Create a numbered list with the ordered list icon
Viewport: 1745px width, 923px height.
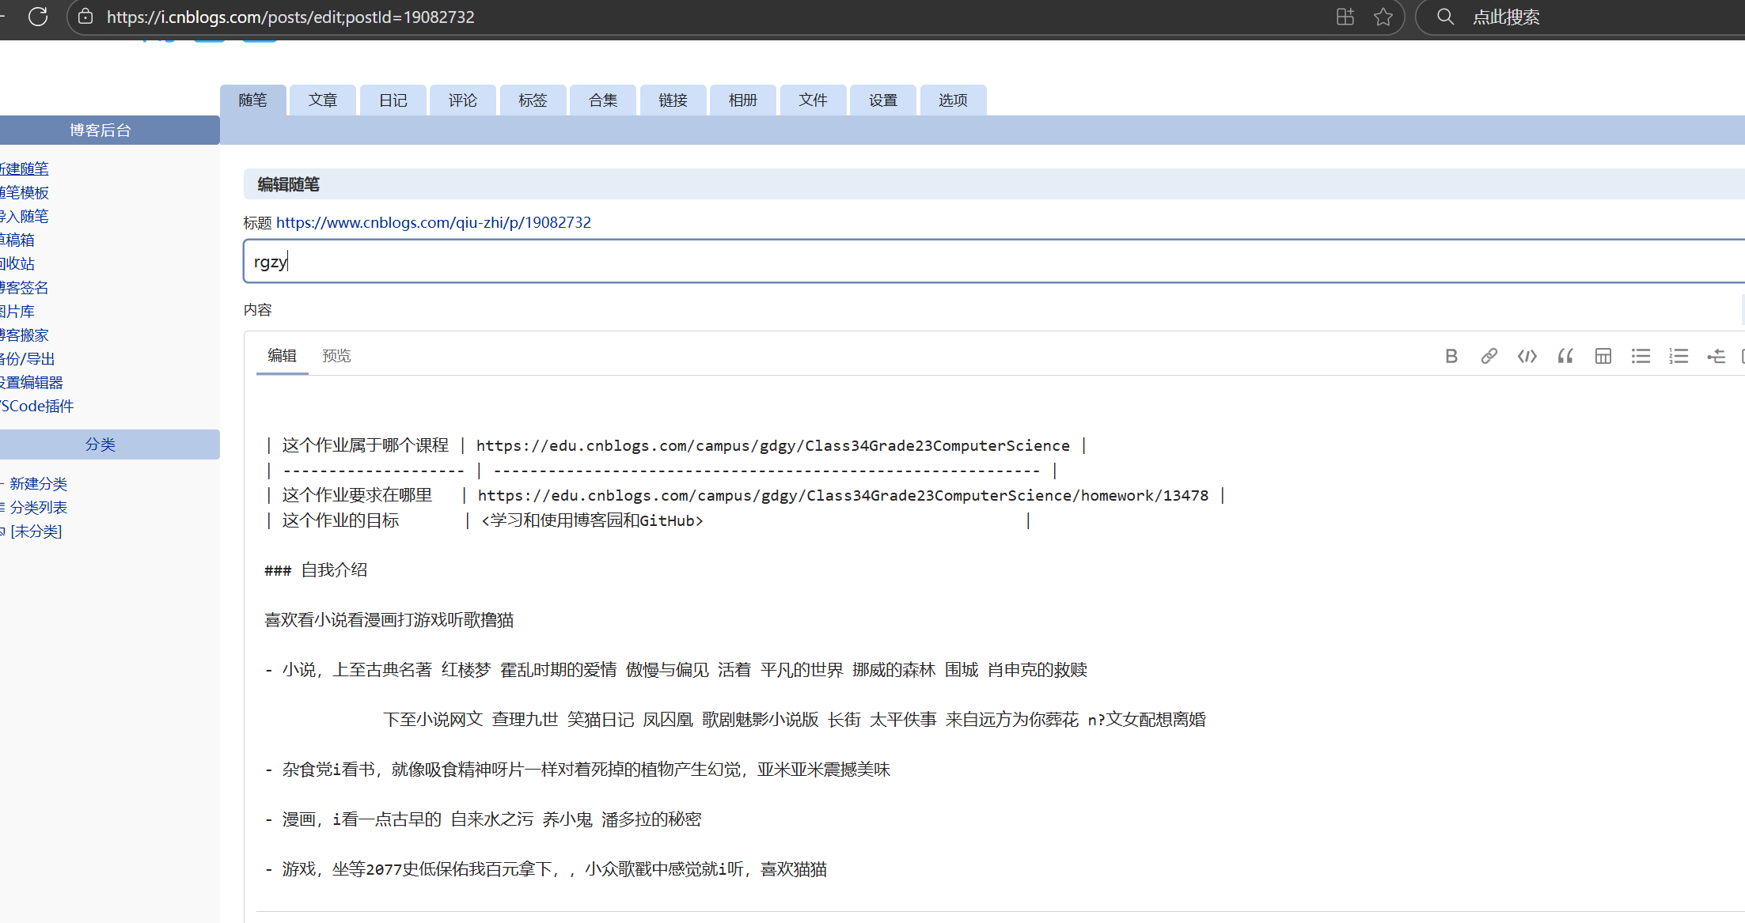click(x=1679, y=356)
